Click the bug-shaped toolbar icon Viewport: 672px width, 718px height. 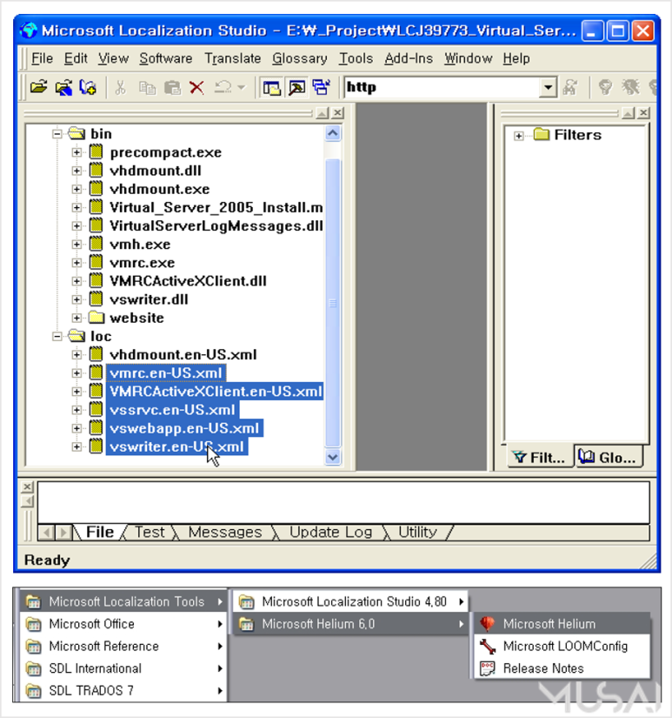point(630,87)
